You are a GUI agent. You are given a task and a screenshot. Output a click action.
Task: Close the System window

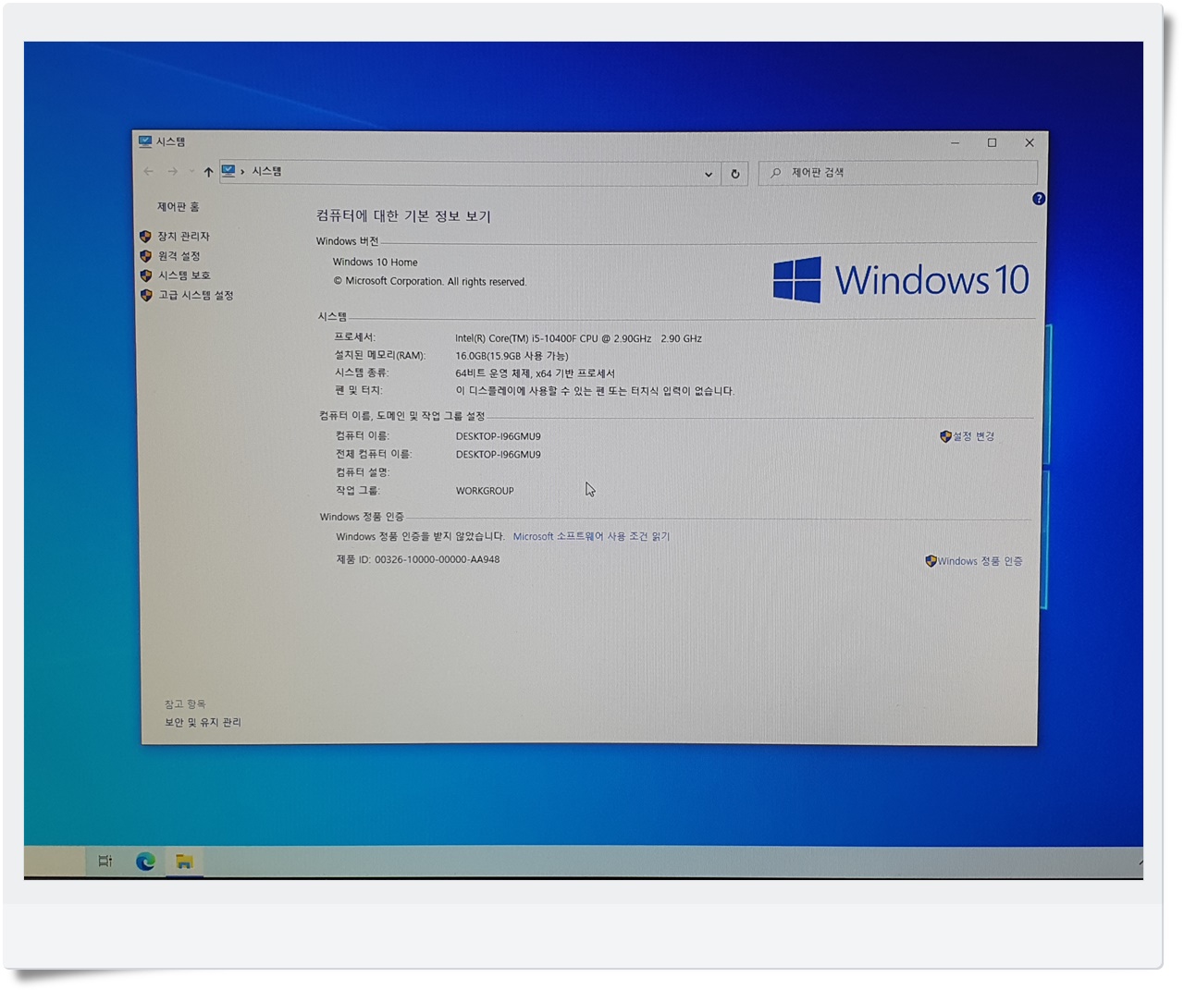[1029, 142]
